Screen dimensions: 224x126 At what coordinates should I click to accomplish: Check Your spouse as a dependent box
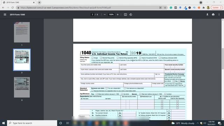pos(125,88)
